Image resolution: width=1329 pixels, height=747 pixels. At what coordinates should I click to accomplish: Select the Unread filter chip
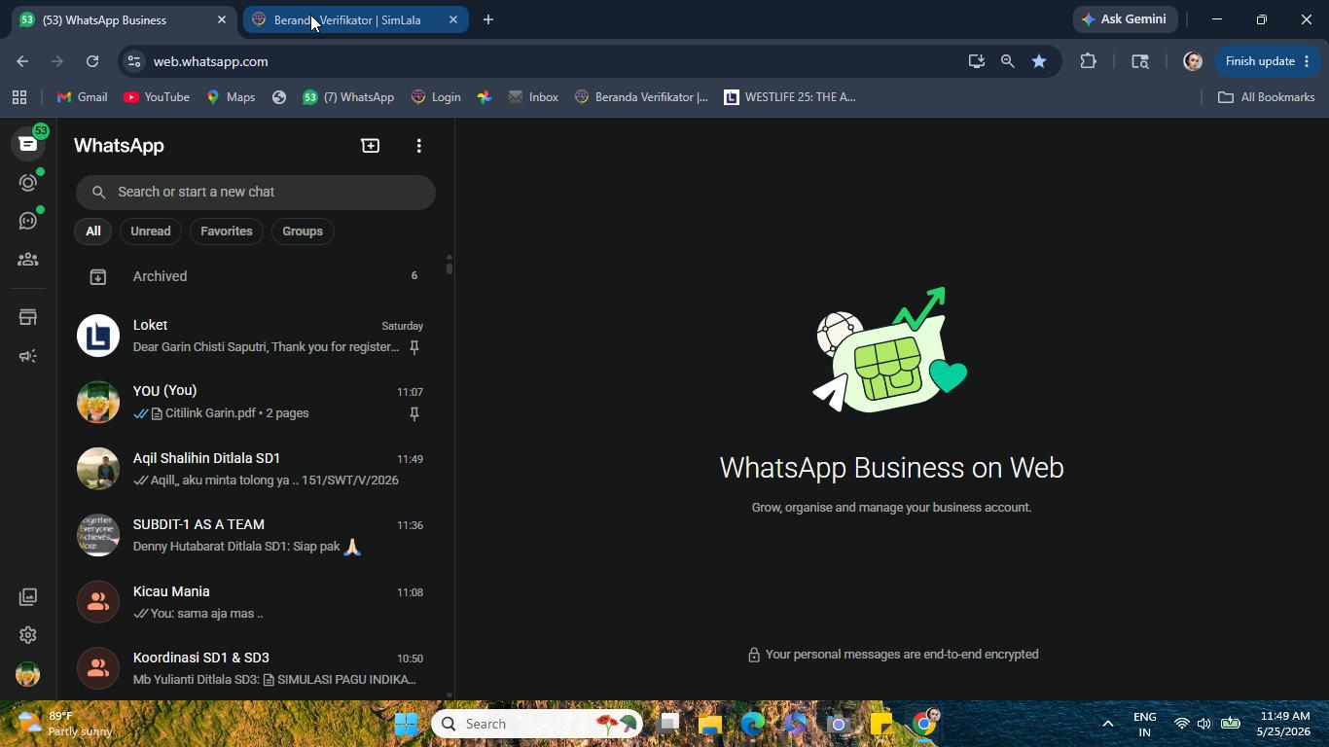click(151, 231)
